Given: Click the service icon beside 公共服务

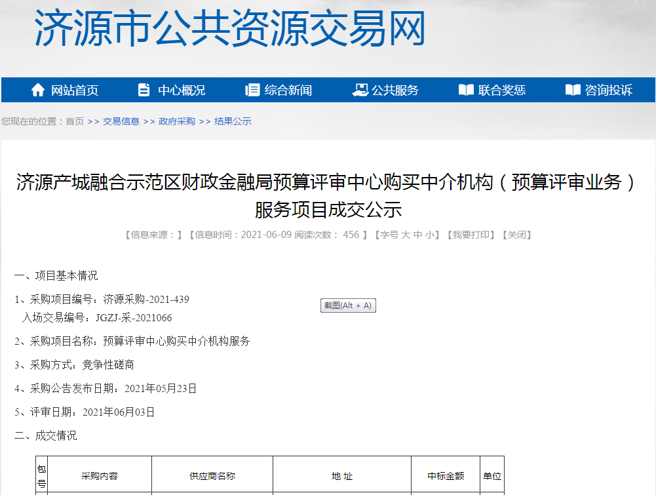Looking at the screenshot, I should pyautogui.click(x=360, y=90).
